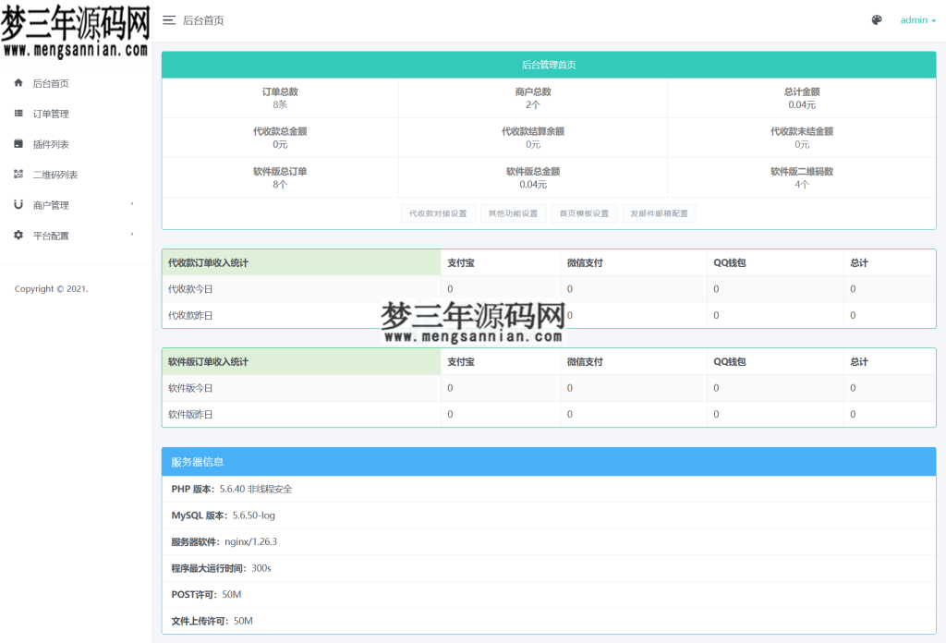The image size is (946, 643).
Task: Click the 服务器软件 nginx row
Action: (x=549, y=541)
